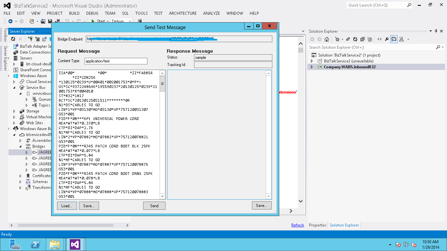Click the Content Type input field

click(x=116, y=61)
